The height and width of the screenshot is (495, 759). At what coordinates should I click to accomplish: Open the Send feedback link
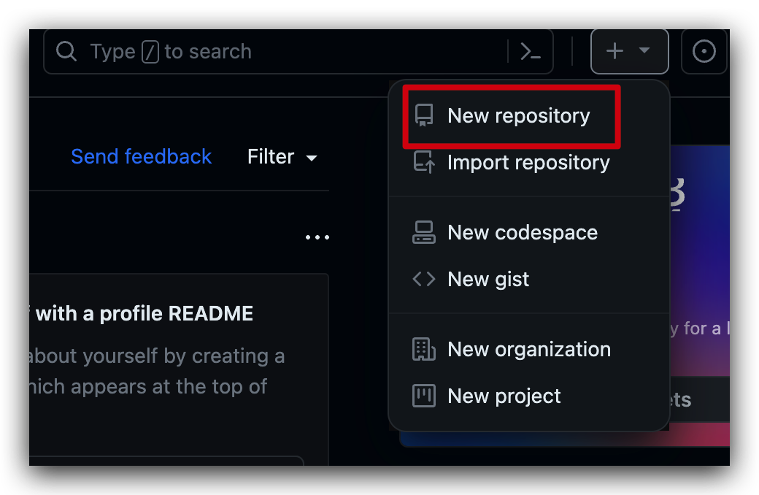point(141,156)
